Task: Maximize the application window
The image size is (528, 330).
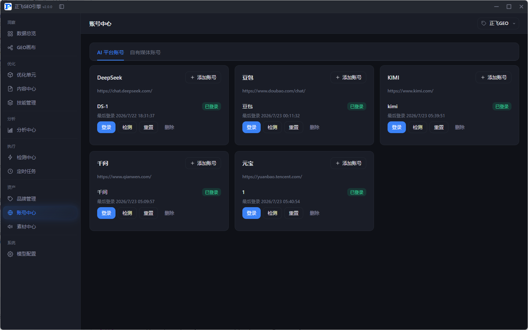Action: tap(509, 7)
